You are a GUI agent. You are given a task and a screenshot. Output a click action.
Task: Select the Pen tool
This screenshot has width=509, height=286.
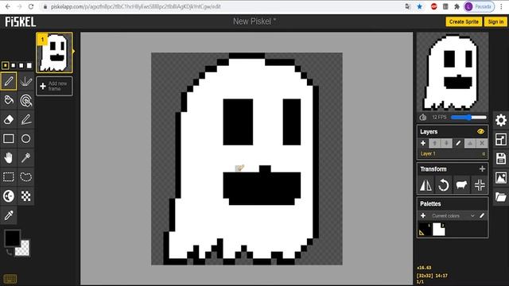tap(9, 81)
